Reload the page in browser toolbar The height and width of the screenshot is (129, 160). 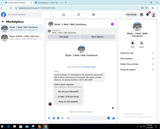click(x=11, y=8)
